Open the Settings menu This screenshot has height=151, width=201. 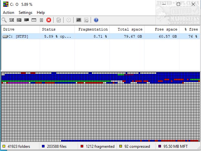click(25, 13)
